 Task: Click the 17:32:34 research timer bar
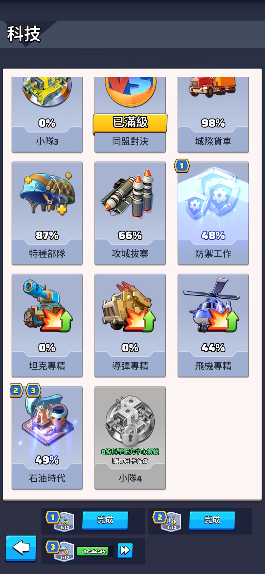coord(95,551)
